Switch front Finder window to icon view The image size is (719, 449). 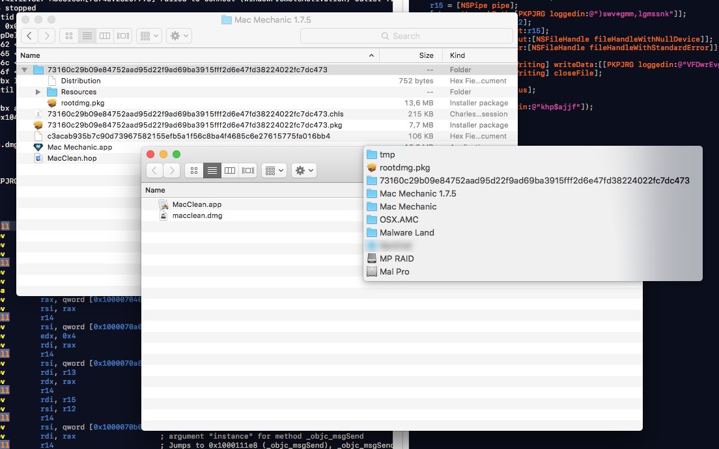coord(194,170)
